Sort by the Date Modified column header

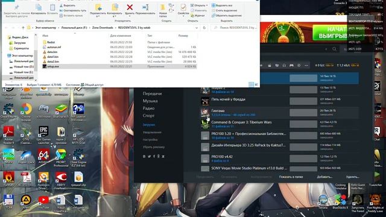(121, 36)
